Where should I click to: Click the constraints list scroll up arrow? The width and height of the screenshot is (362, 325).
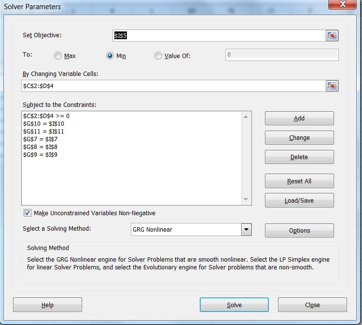246,117
